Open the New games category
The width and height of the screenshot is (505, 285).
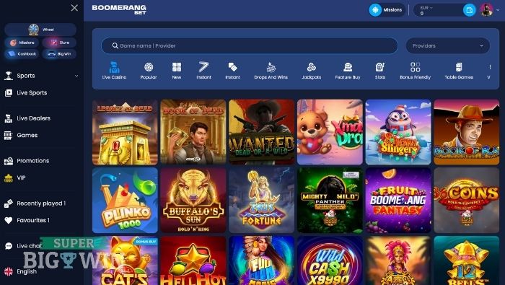click(x=177, y=70)
